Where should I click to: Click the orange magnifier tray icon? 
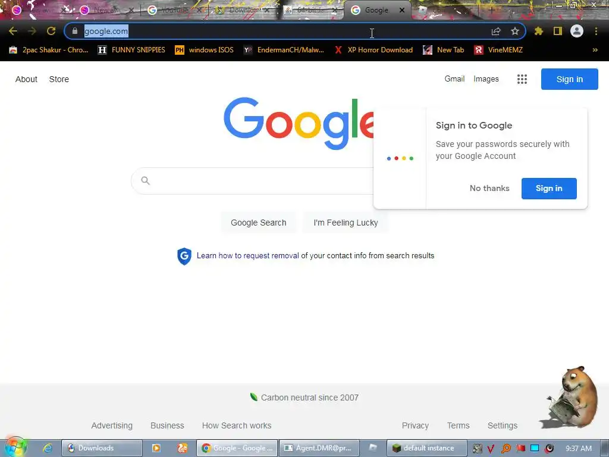pos(506,449)
